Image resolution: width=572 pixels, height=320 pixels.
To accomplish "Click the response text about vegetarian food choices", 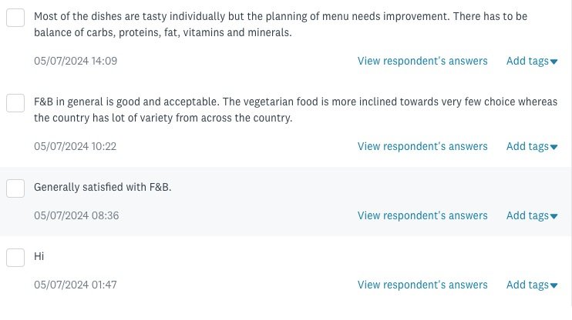I will tap(293, 110).
